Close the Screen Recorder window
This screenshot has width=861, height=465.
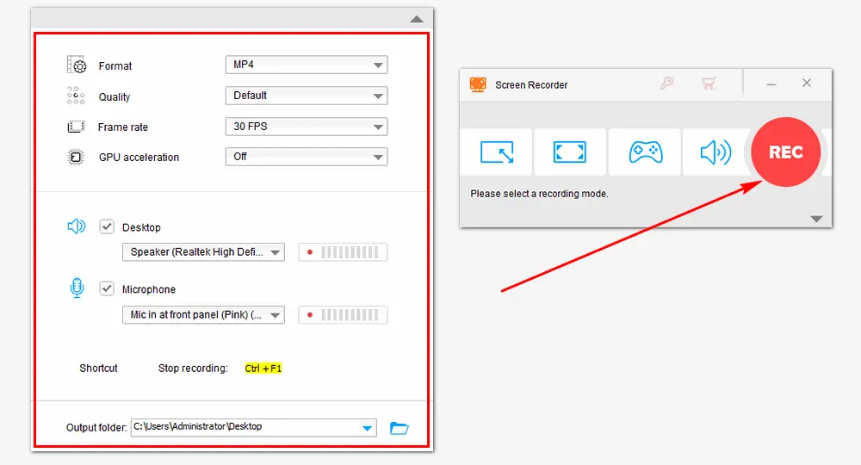pyautogui.click(x=807, y=83)
